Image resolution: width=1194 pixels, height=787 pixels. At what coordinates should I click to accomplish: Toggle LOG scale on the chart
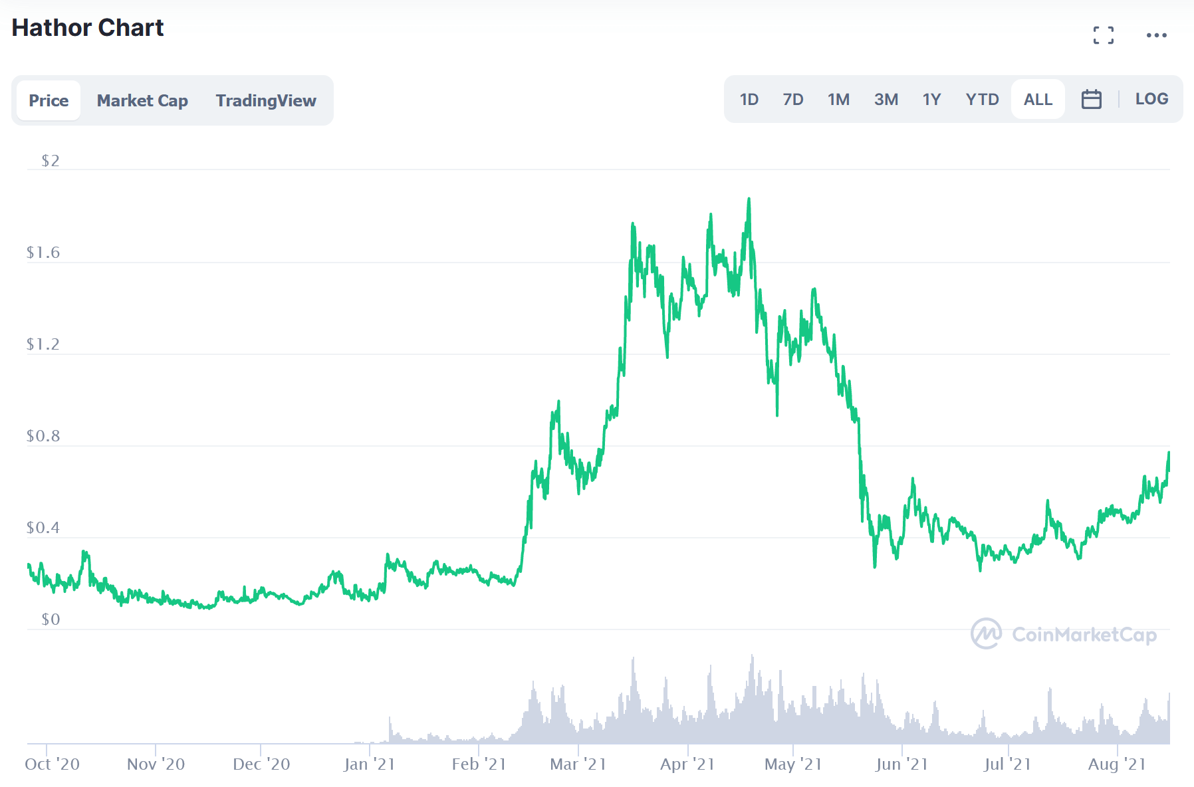point(1151,99)
